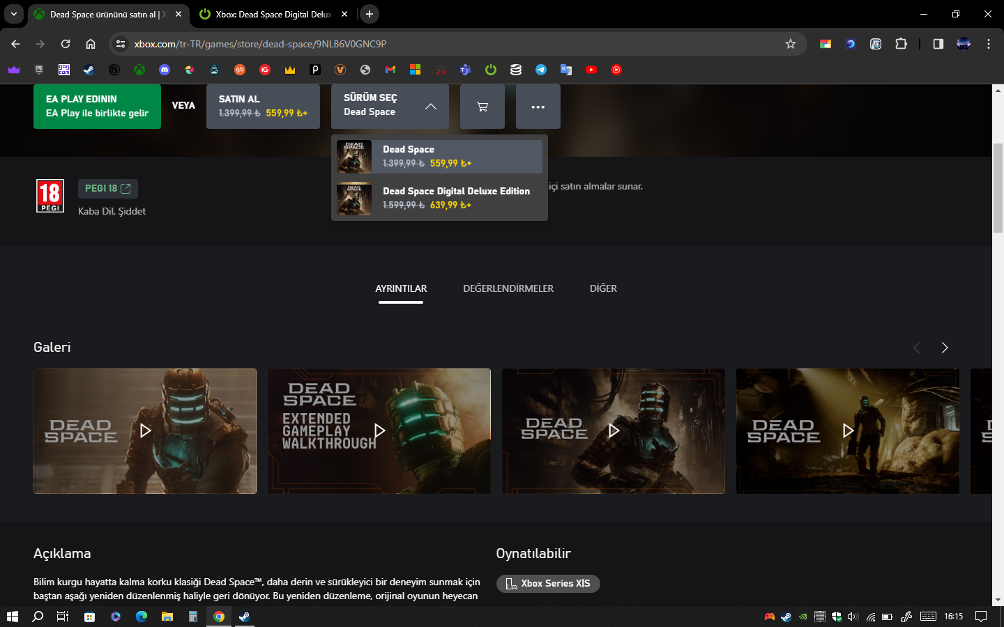Screen dimensions: 1004x627
Task: View site information icon in address bar
Action: pyautogui.click(x=121, y=44)
